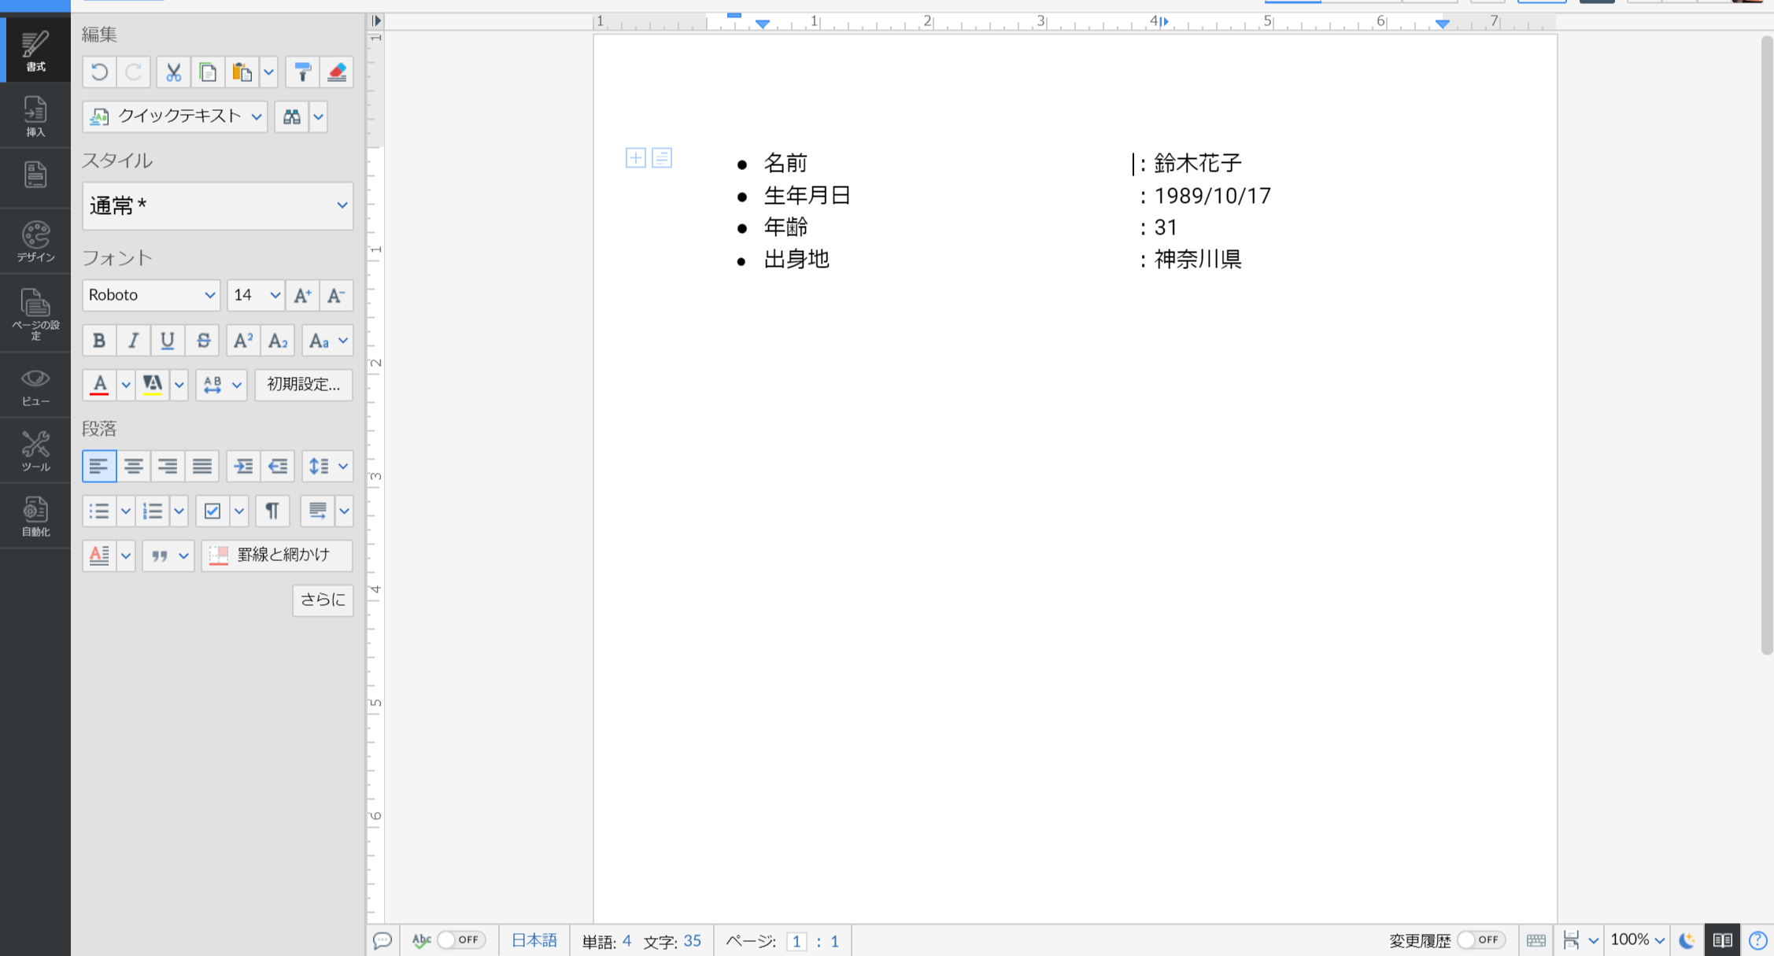Open comments icon in status bar
Image resolution: width=1774 pixels, height=956 pixels.
(x=383, y=940)
